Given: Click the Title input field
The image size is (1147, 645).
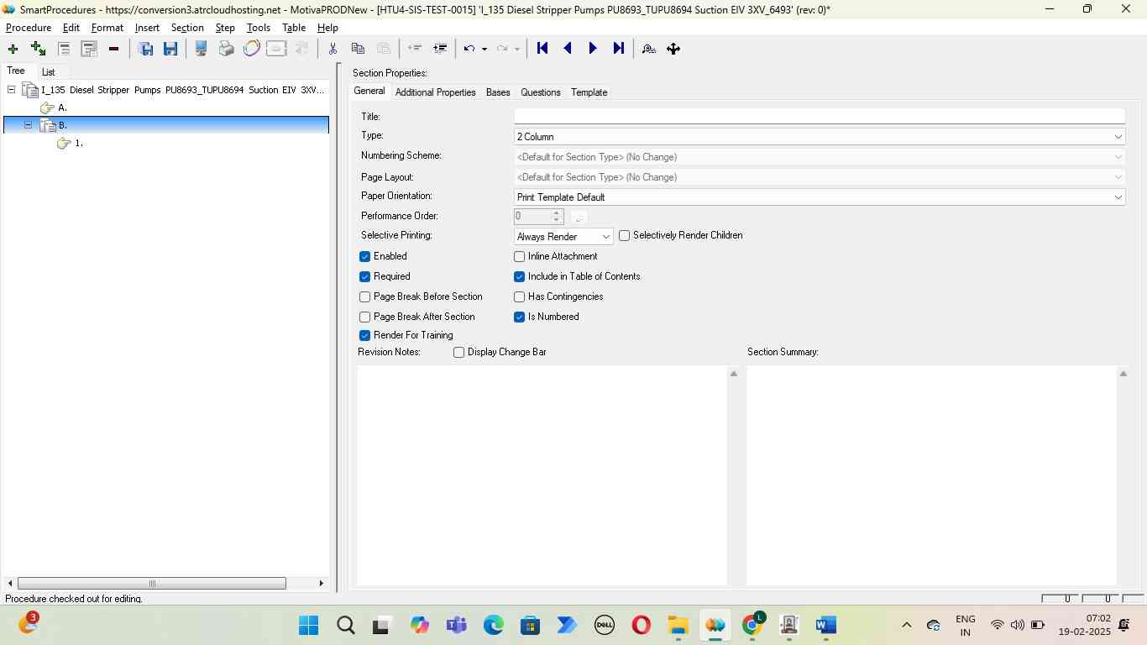Looking at the screenshot, I should 820,116.
